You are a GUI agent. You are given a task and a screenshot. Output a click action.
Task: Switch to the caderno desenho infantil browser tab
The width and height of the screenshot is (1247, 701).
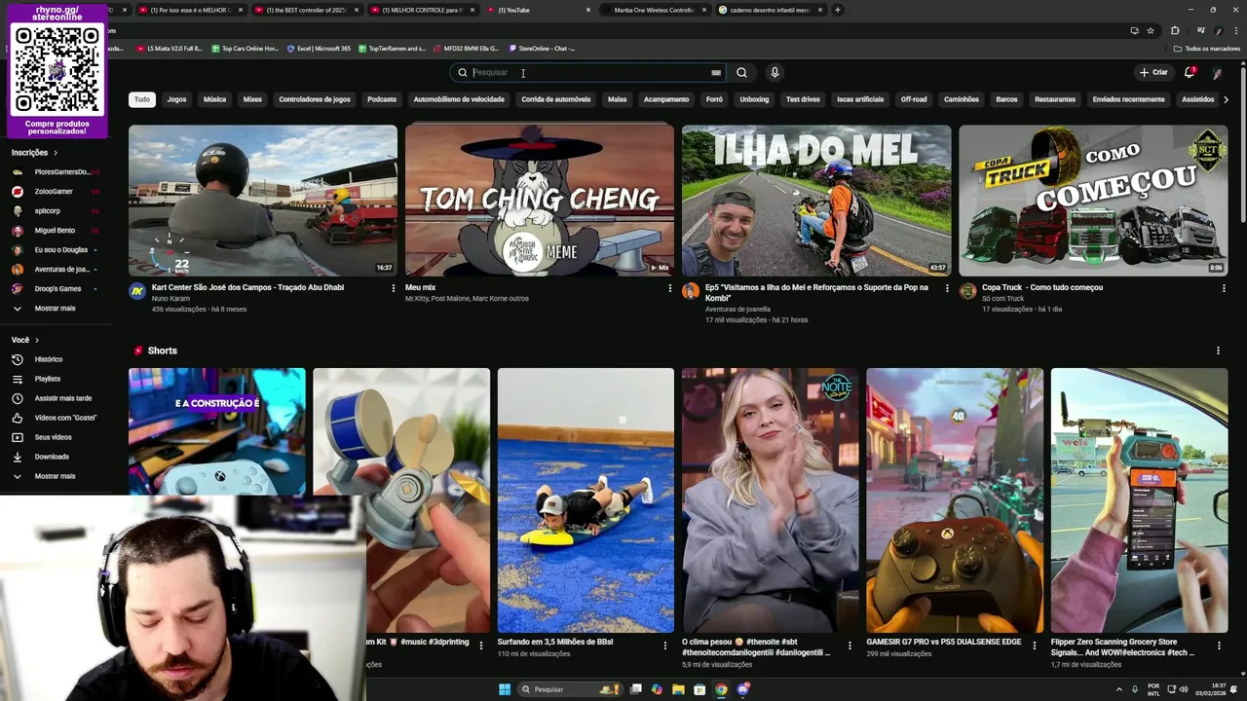[770, 10]
